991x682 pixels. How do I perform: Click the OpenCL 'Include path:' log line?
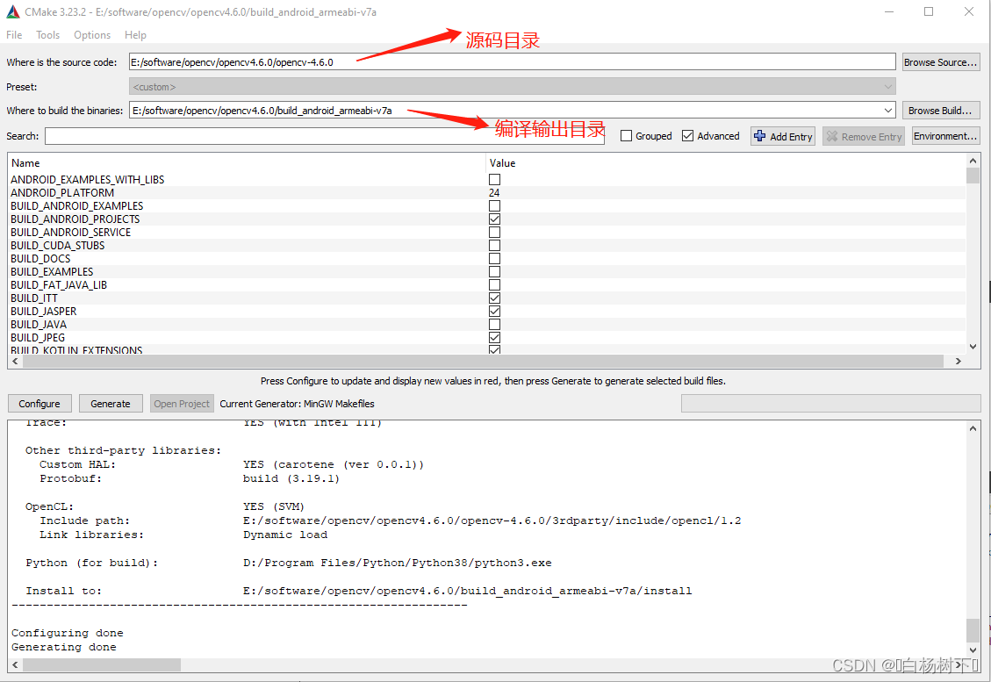(390, 520)
